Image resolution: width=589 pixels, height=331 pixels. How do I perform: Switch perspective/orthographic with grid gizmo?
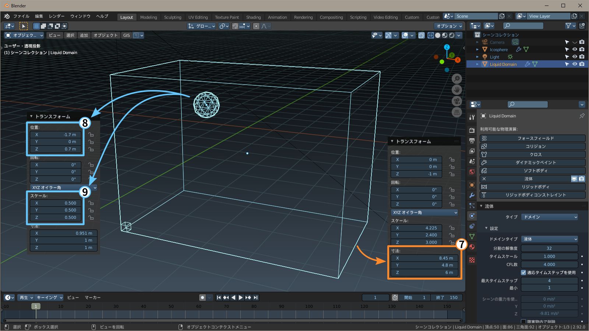[457, 113]
